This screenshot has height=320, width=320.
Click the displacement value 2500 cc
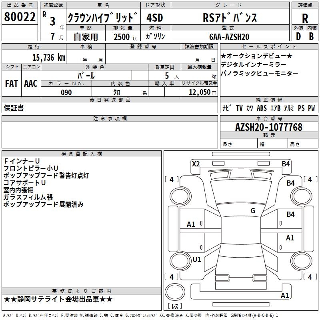pos(126,37)
